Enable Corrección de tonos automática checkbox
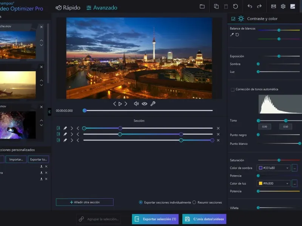Image resolution: width=302 pixels, height=226 pixels. (233, 90)
